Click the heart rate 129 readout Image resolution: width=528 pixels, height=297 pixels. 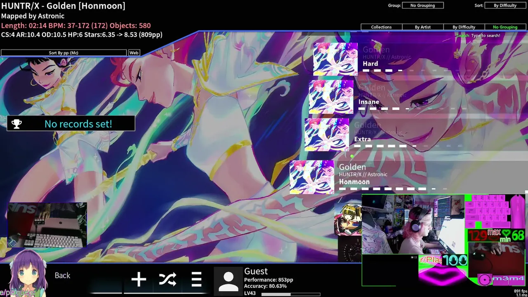(x=478, y=236)
